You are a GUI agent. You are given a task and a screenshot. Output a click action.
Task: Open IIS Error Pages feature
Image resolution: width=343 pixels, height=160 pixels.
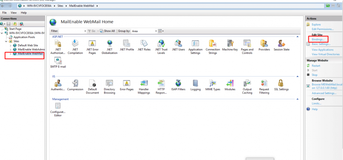127,85
